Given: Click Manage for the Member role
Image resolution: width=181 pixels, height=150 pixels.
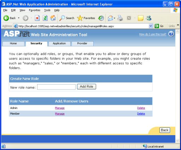Looking at the screenshot, I should click(60, 114).
